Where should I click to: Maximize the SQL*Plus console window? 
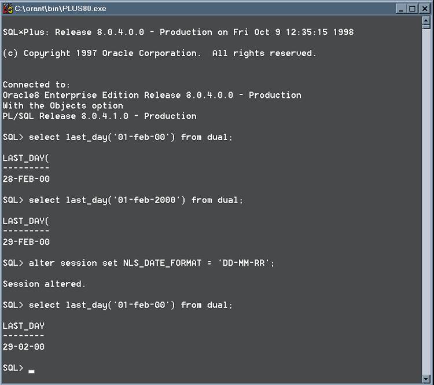412,9
